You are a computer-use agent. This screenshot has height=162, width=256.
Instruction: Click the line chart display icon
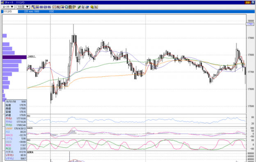[x=54, y=7]
